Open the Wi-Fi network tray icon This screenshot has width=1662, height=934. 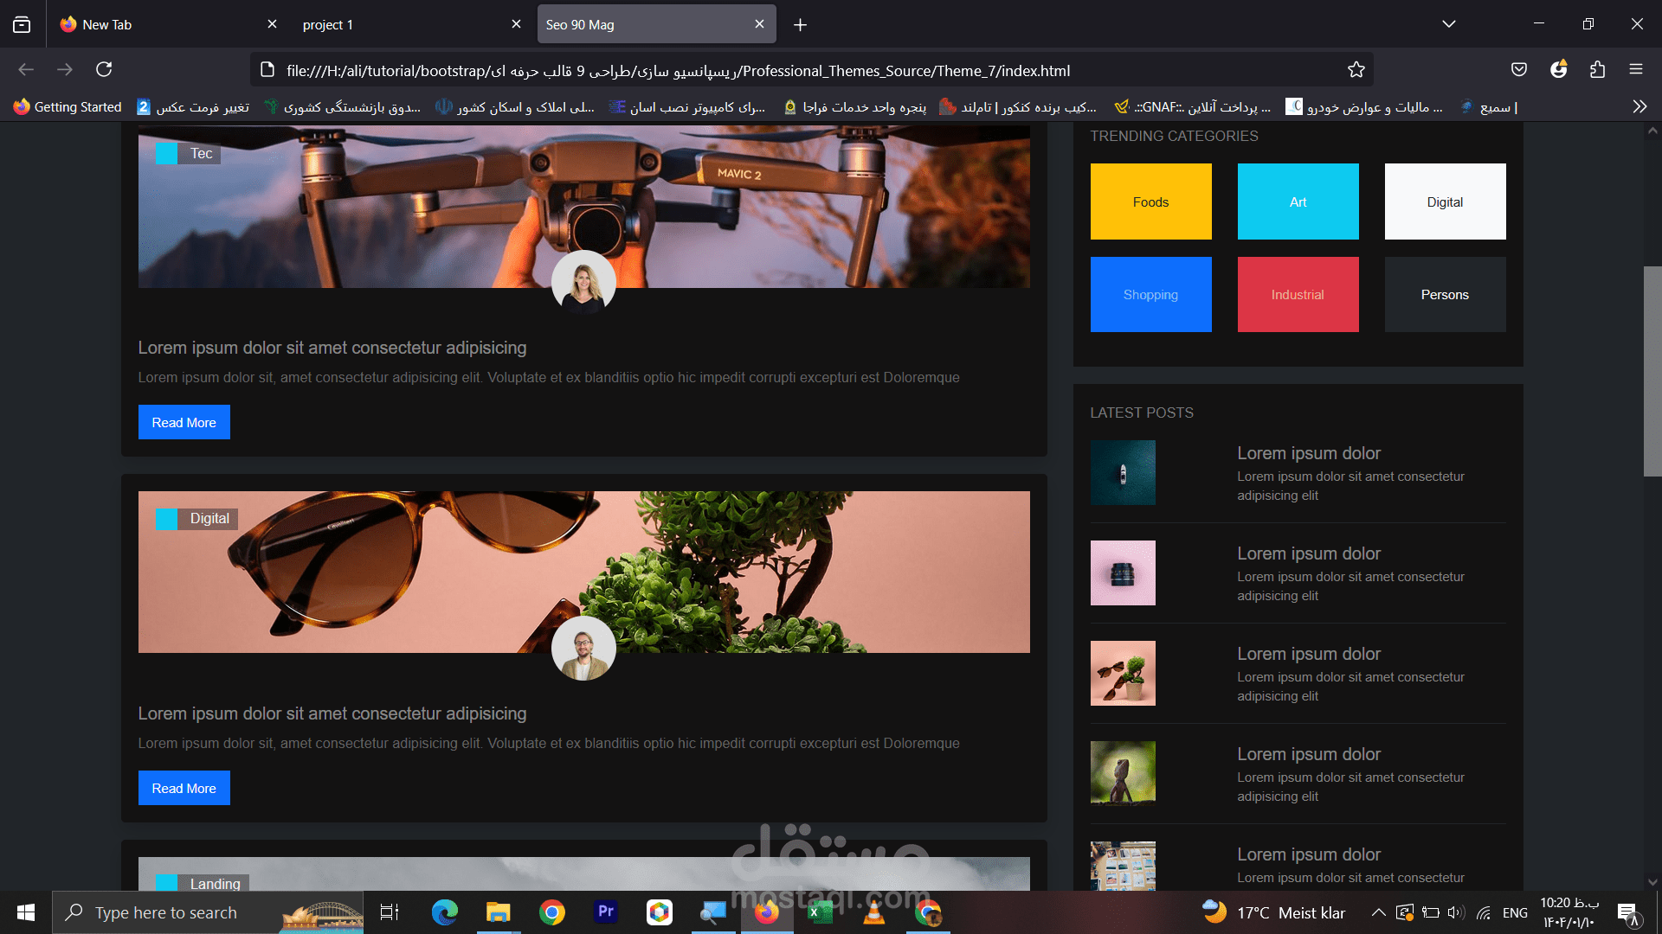pyautogui.click(x=1484, y=912)
